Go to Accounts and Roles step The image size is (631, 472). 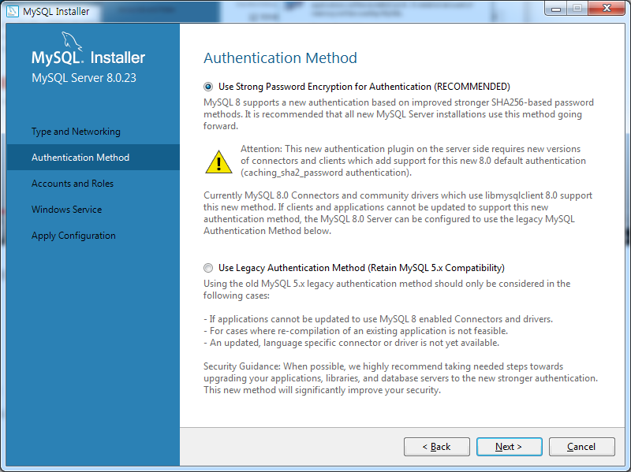tap(73, 184)
